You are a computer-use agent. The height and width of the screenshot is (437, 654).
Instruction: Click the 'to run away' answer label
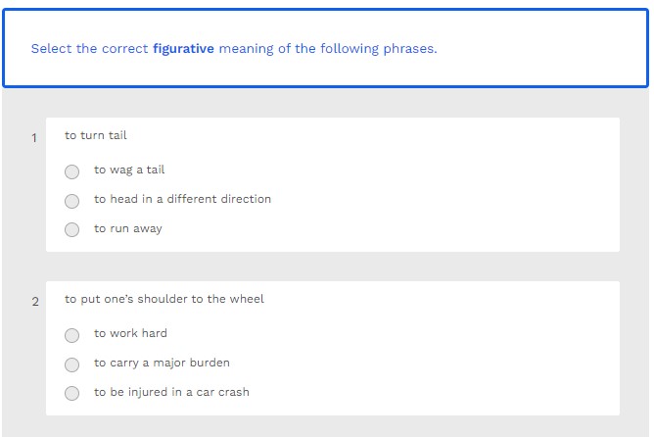click(128, 228)
